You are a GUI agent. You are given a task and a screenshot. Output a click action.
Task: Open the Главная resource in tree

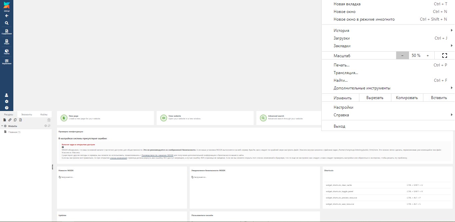click(x=14, y=132)
